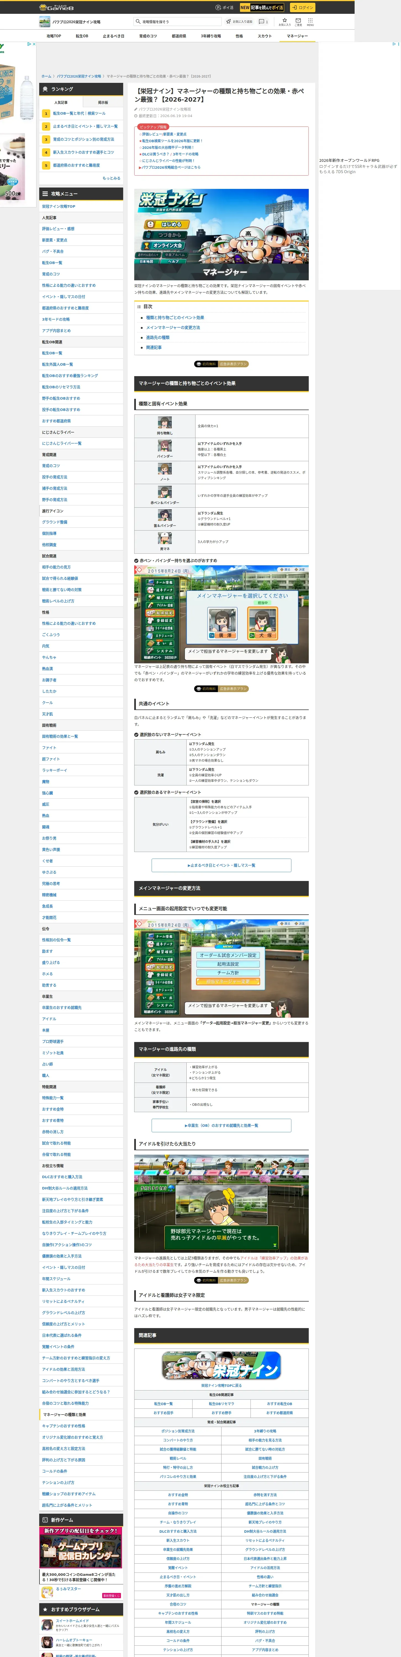Screen dimensions: 401x1657
Task: Click the 事前登録くじ pink badge
Action: (111, 1595)
